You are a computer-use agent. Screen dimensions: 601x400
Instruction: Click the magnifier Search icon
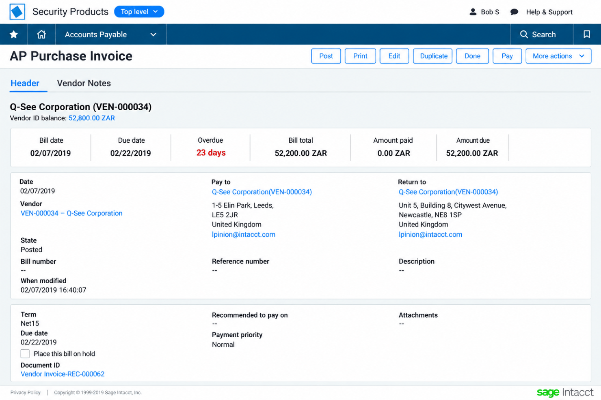click(x=524, y=34)
